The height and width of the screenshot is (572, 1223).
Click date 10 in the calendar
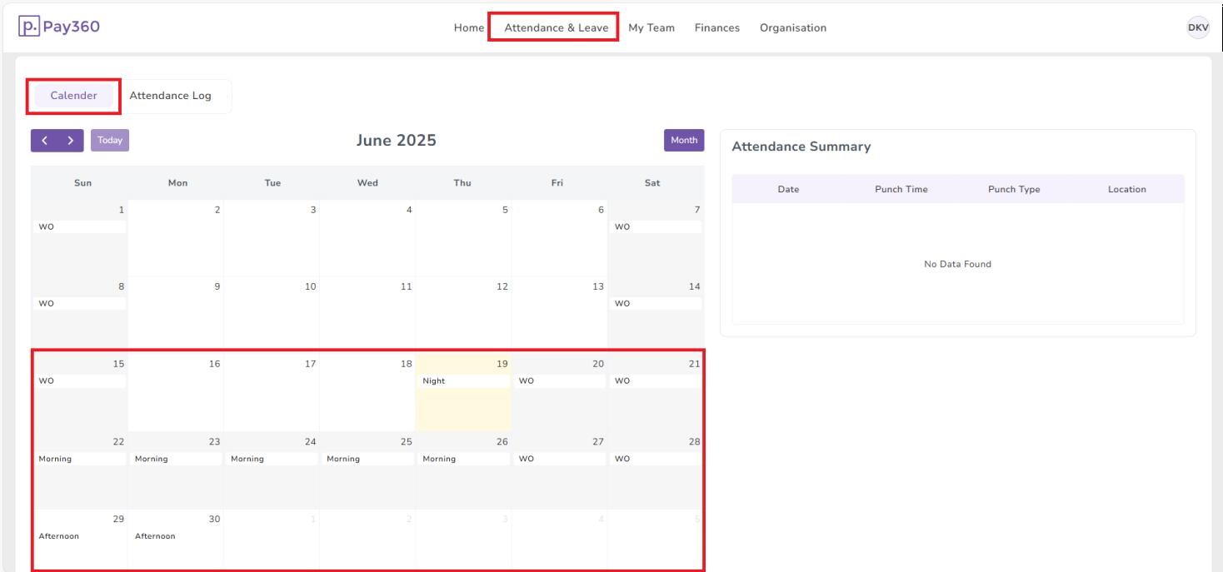(x=311, y=286)
